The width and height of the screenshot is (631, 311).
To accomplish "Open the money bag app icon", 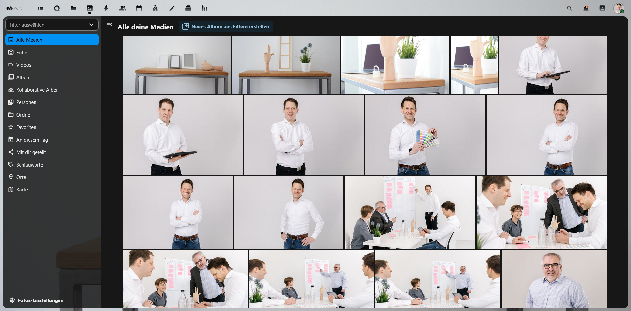I will pyautogui.click(x=155, y=8).
